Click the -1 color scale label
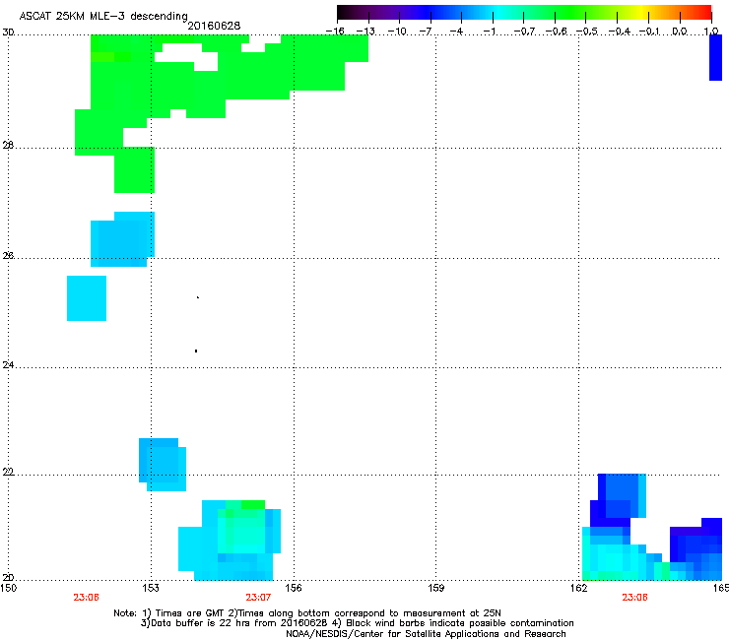The width and height of the screenshot is (729, 640). 488,32
